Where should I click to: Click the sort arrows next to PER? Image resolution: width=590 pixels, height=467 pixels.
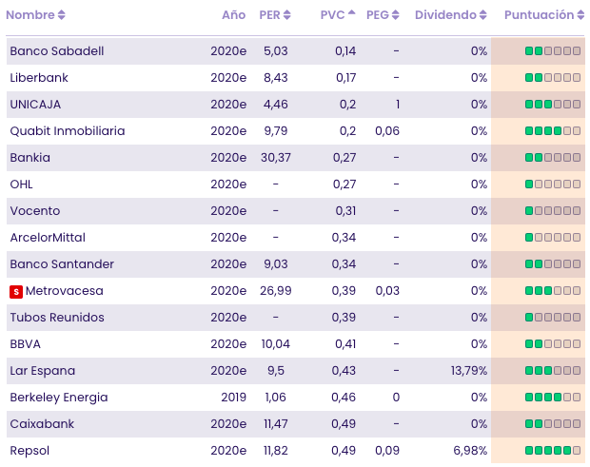tap(287, 15)
